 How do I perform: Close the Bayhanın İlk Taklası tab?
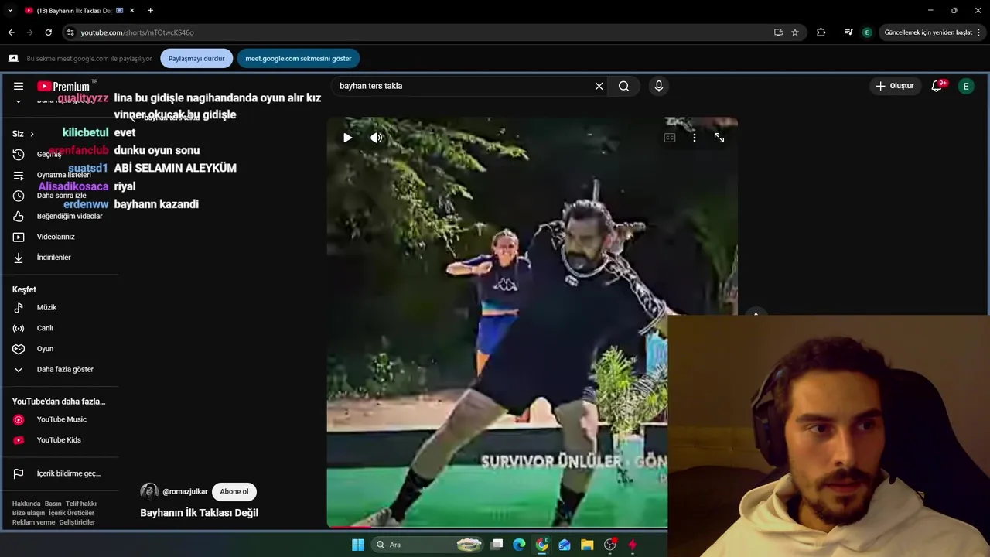click(x=132, y=10)
